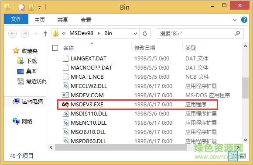
Task: Switch to the 查看 ribbon tab
Action: point(86,20)
